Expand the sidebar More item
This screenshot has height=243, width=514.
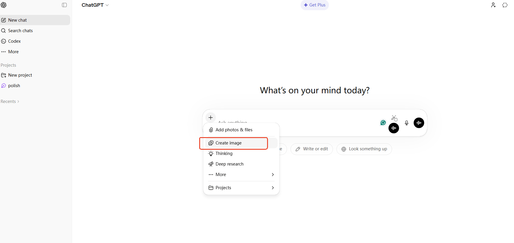13,52
